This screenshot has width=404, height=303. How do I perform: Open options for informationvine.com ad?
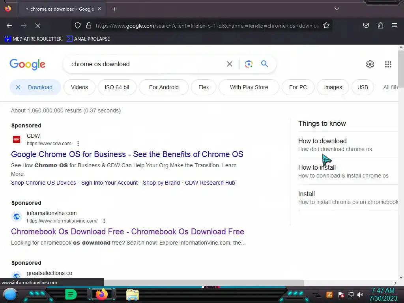click(104, 221)
